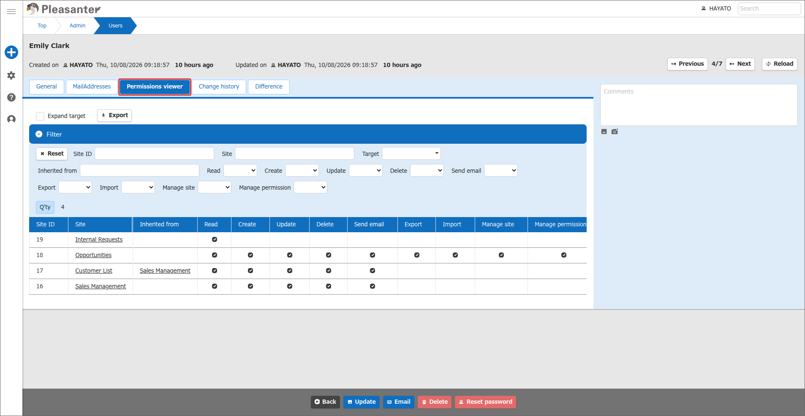Viewport: 805px width, 416px height.
Task: Open the hamburger navigation menu
Action: pyautogui.click(x=11, y=11)
